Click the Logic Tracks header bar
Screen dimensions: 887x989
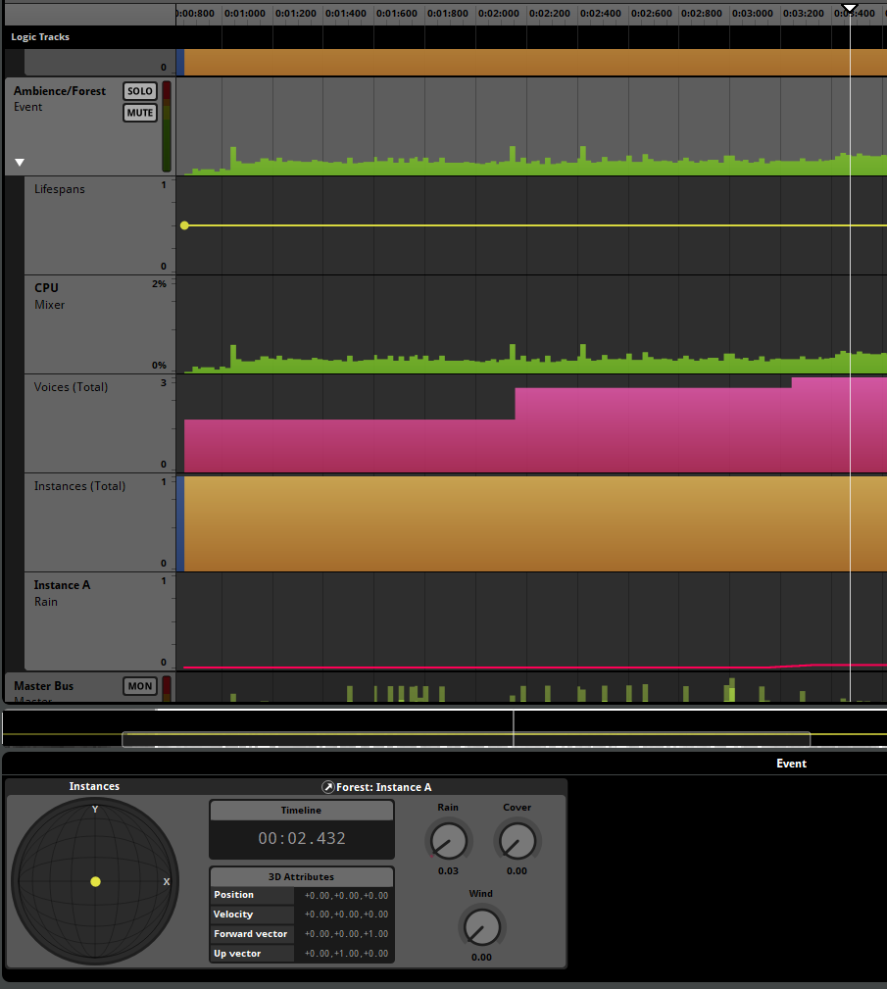point(41,36)
